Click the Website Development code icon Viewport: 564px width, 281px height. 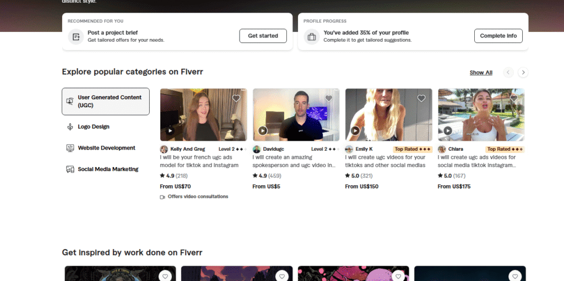(x=70, y=148)
